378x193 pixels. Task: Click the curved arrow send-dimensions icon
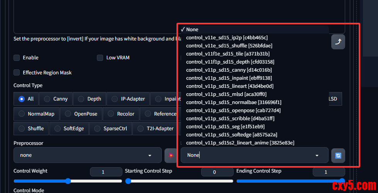[x=338, y=42]
